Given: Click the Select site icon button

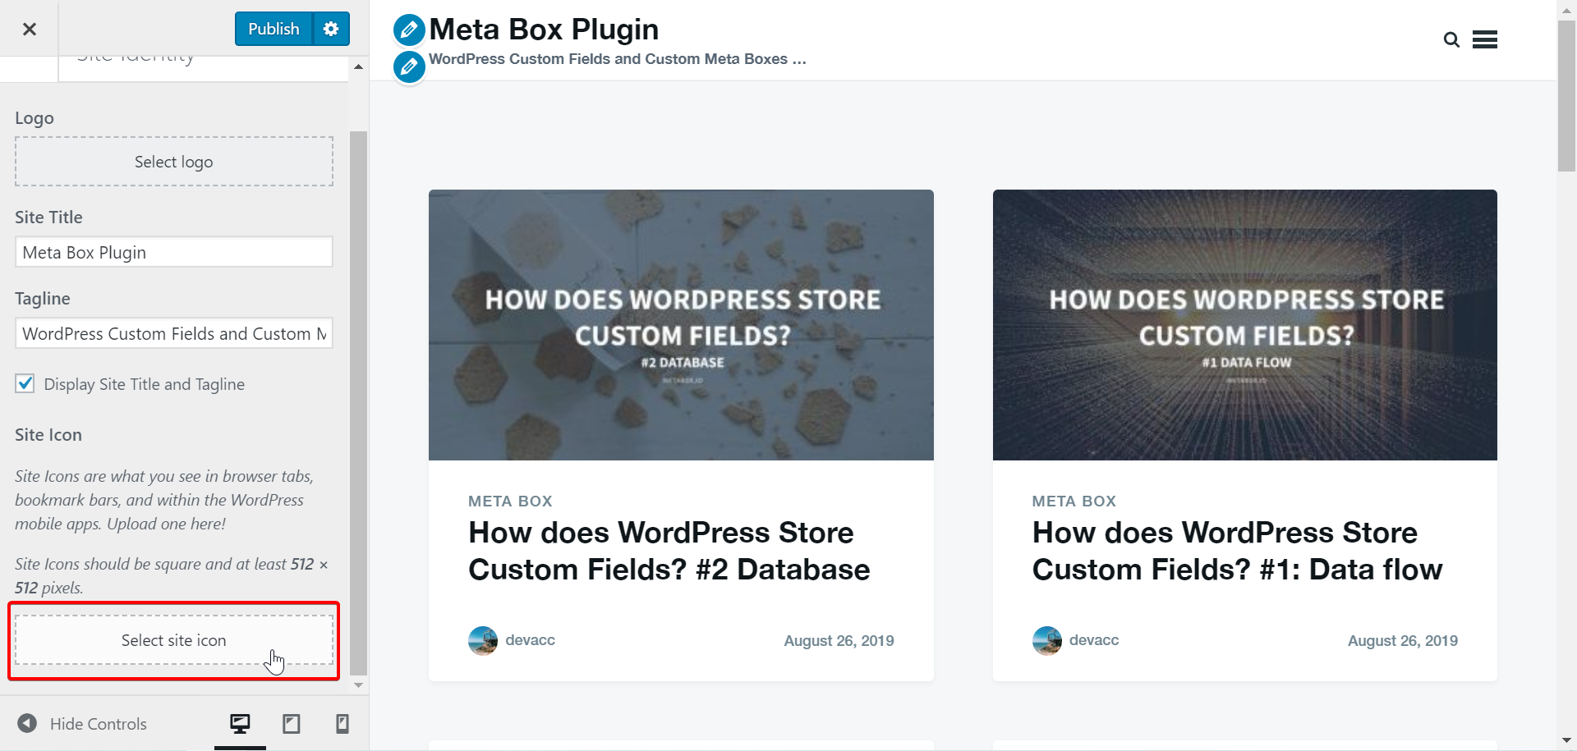Looking at the screenshot, I should coord(173,640).
